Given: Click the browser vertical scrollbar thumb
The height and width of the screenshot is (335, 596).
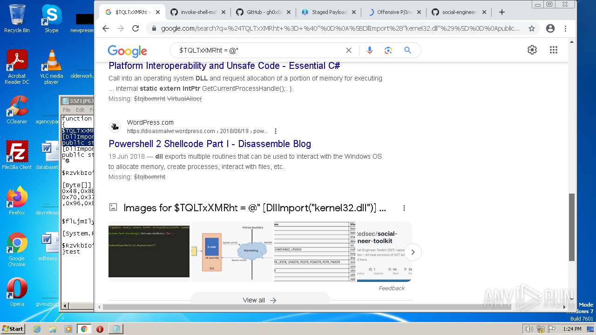Looking at the screenshot, I should tap(572, 227).
